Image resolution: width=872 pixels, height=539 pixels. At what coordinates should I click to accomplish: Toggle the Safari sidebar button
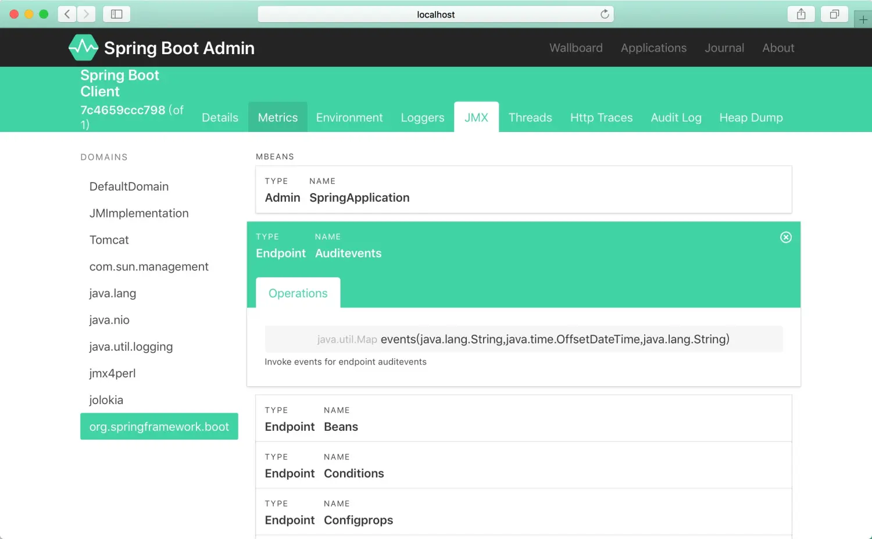click(x=116, y=14)
